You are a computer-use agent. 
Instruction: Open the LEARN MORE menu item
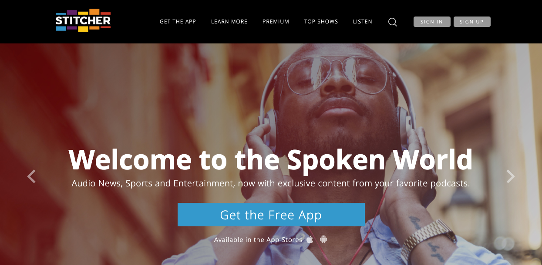pos(229,22)
